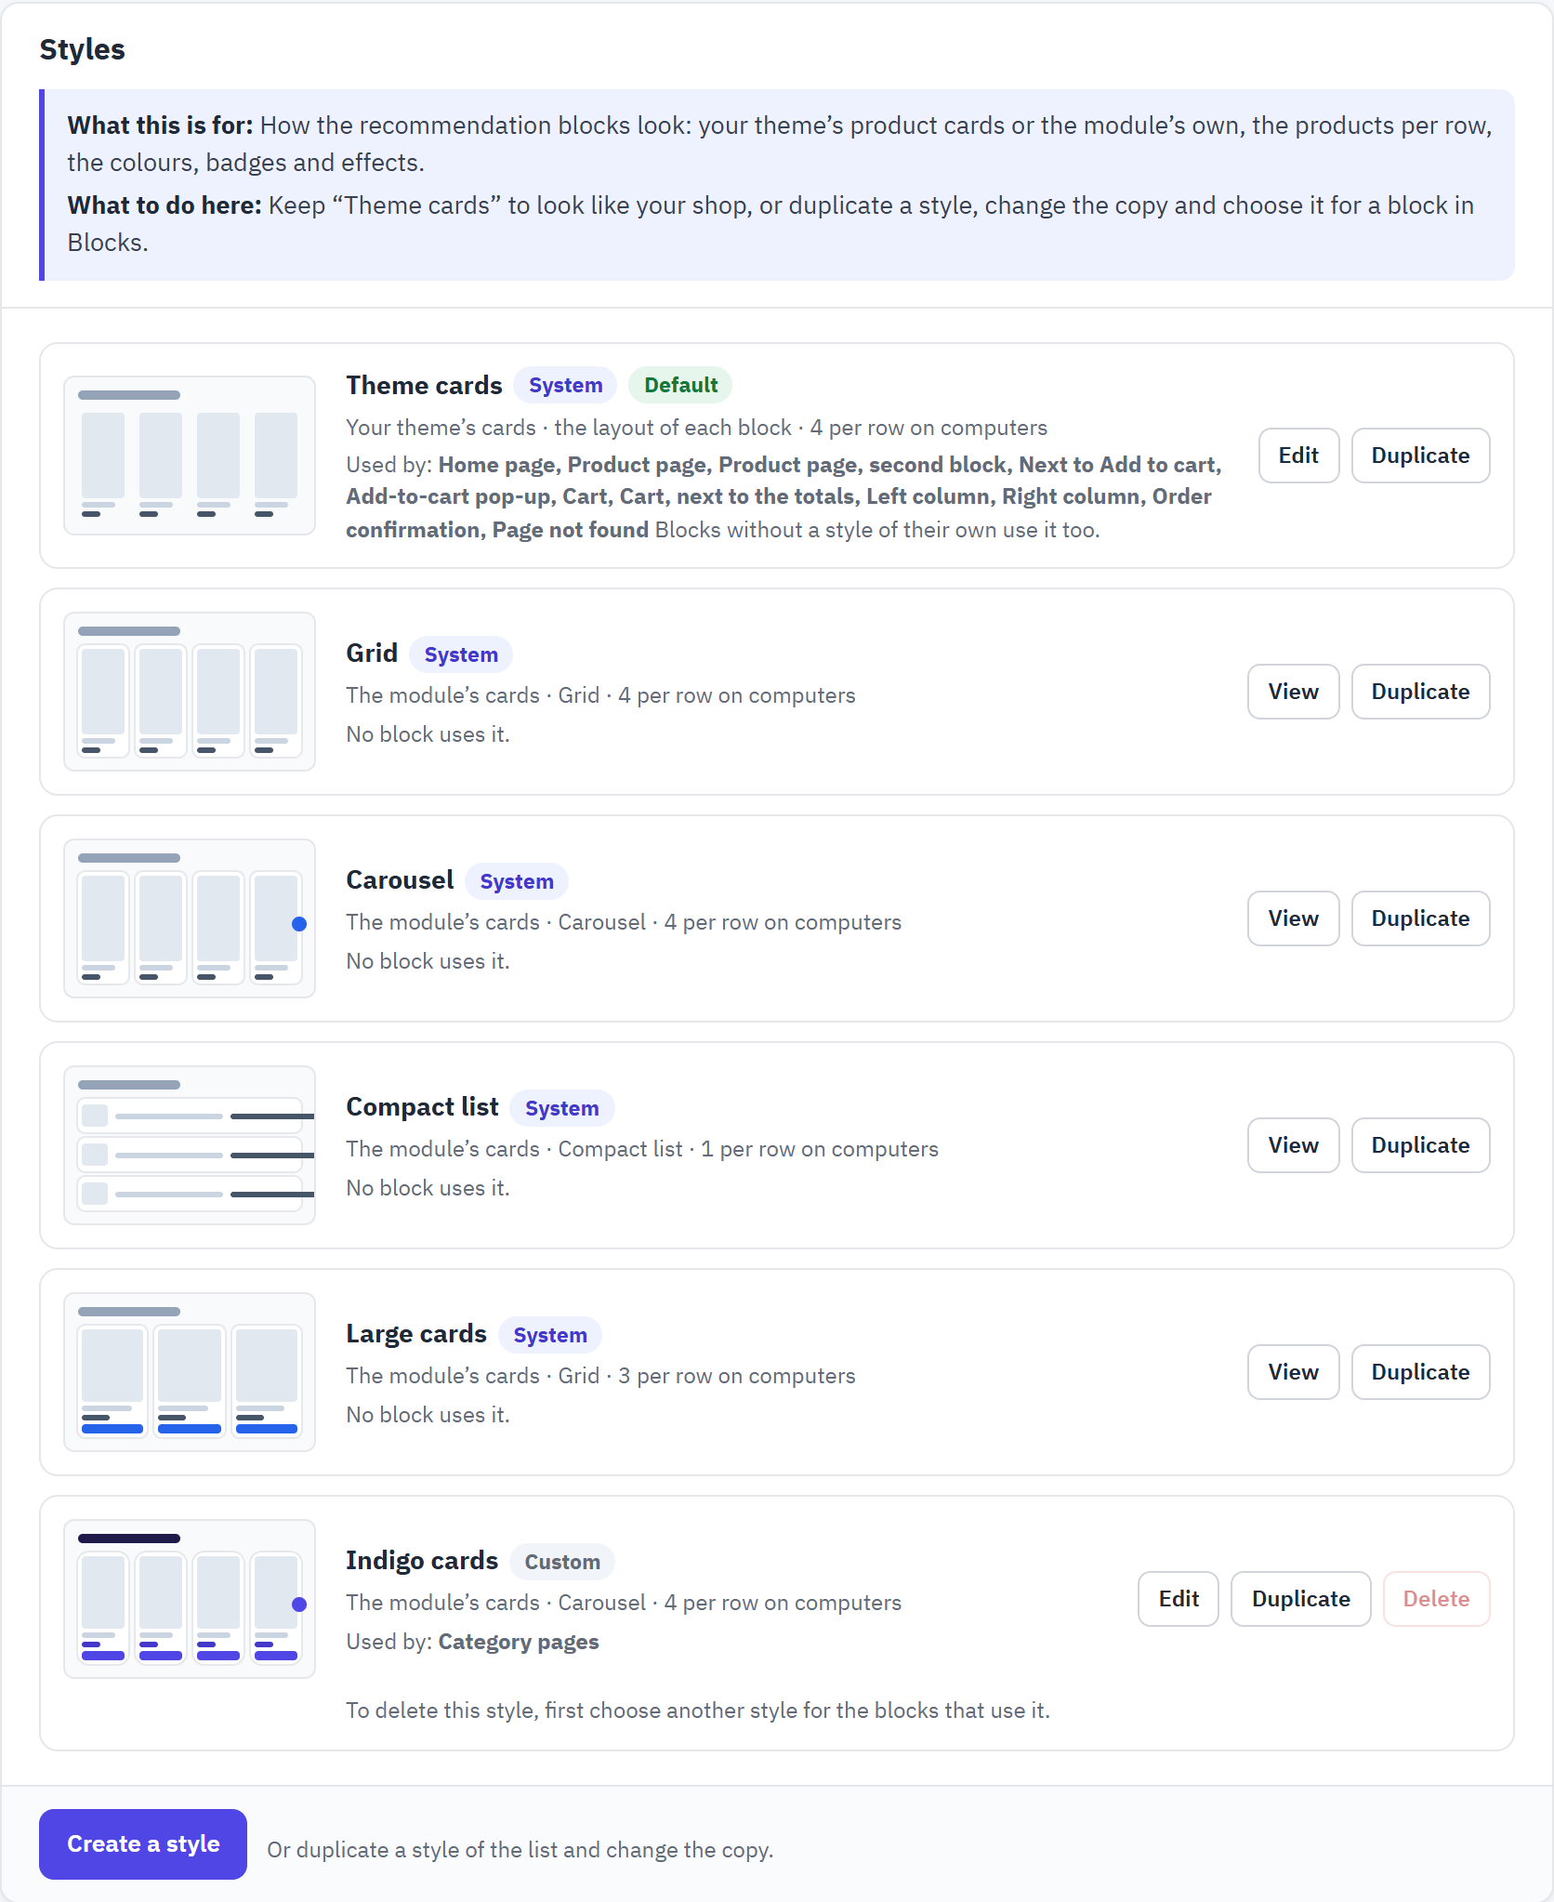1554x1902 pixels.
Task: Click the Custom badge beside Indigo cards
Action: pyautogui.click(x=562, y=1562)
